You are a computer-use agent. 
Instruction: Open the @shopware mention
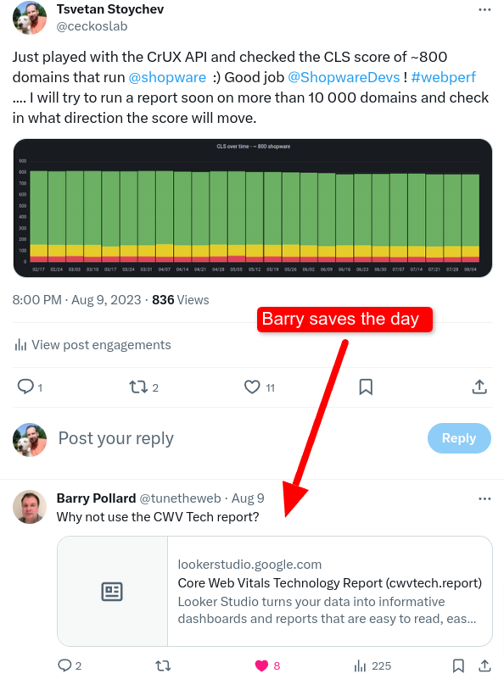[167, 77]
